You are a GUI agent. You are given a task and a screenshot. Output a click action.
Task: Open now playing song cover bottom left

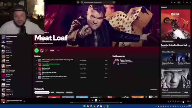click(x=3, y=101)
